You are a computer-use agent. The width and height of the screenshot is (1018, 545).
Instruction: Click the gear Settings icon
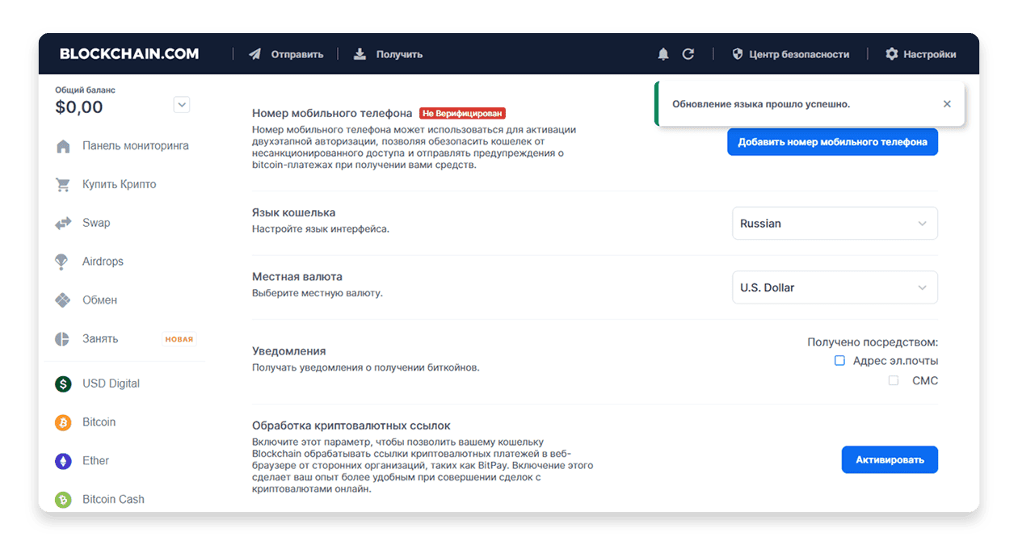pyautogui.click(x=892, y=54)
